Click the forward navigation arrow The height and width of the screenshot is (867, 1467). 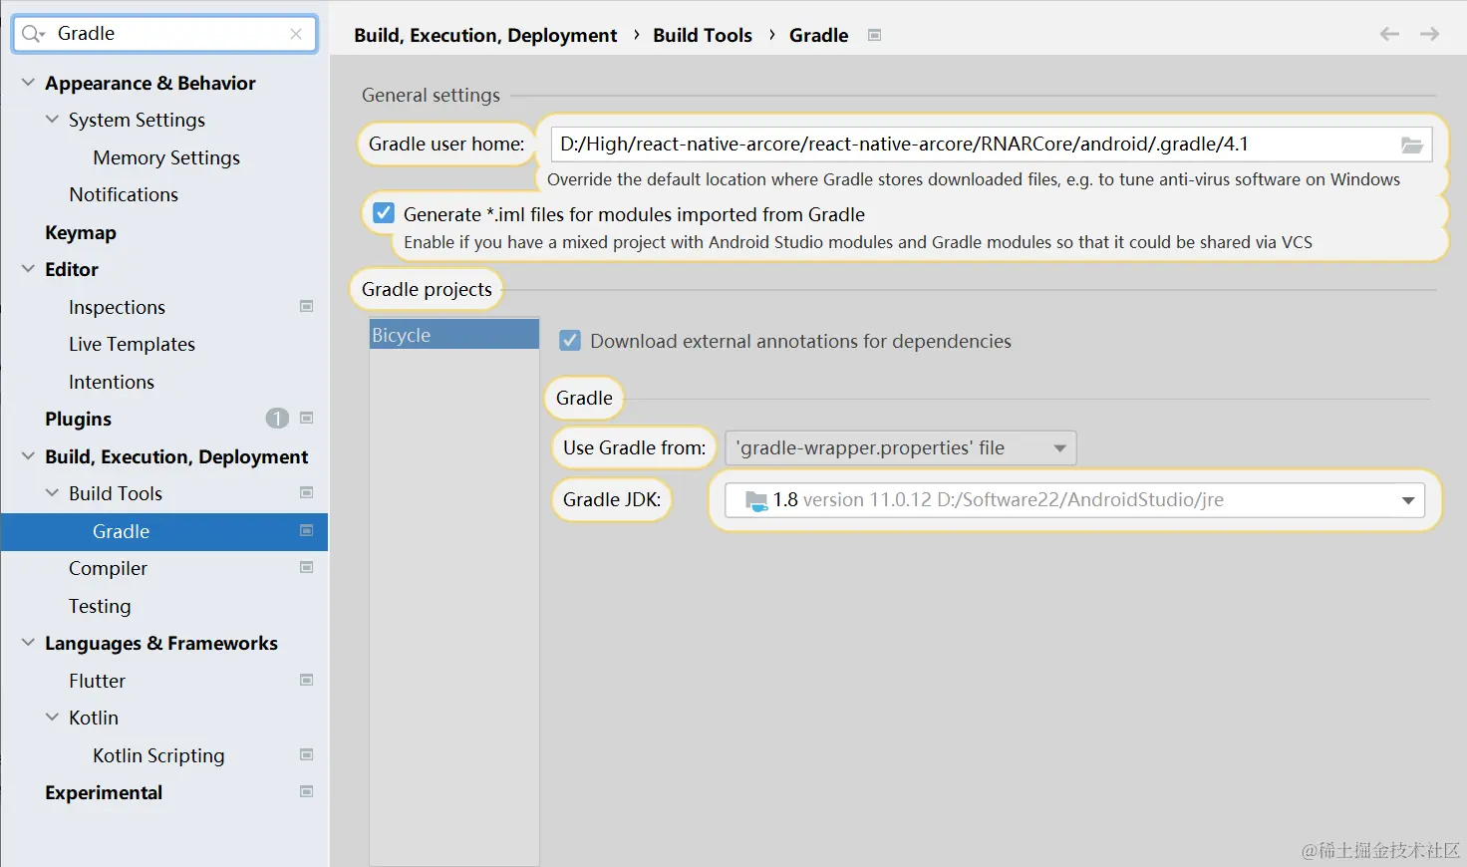tap(1429, 34)
